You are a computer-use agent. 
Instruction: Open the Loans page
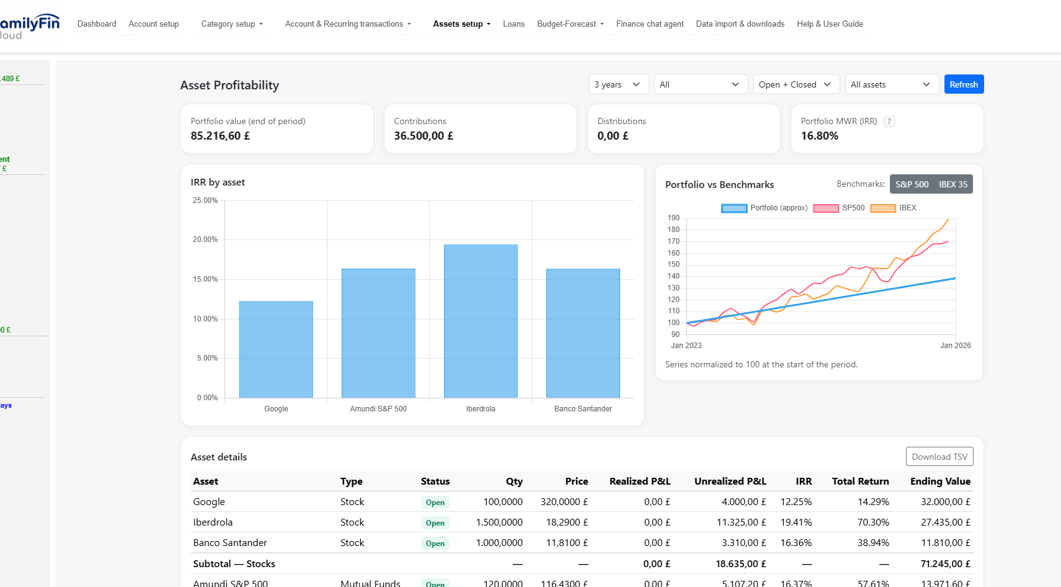(x=513, y=24)
